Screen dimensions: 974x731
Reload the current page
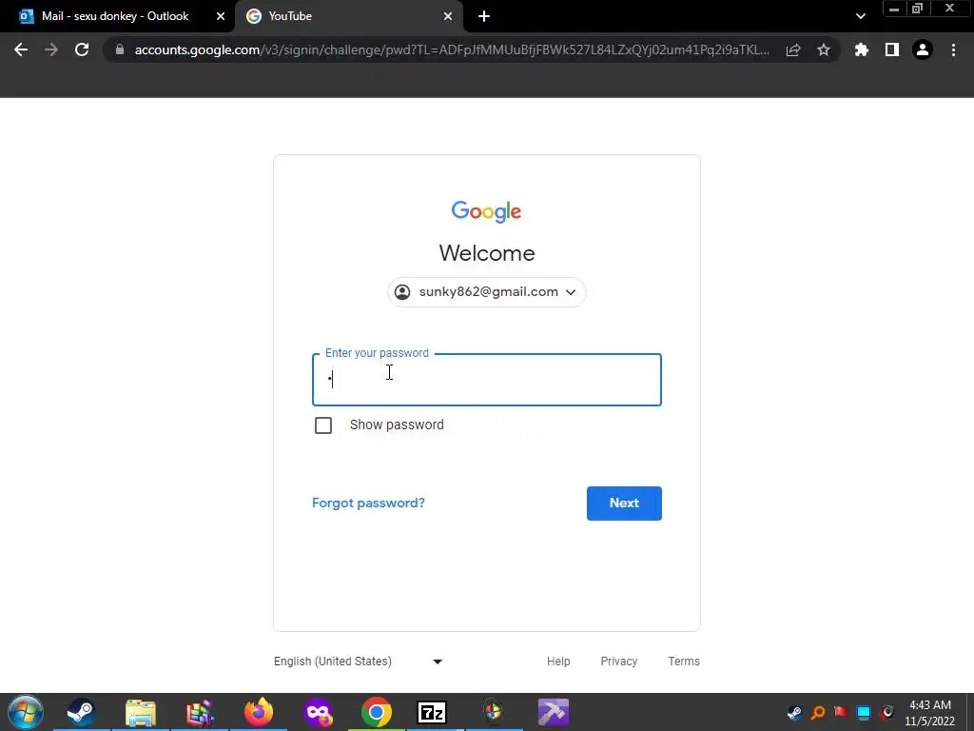coord(82,49)
